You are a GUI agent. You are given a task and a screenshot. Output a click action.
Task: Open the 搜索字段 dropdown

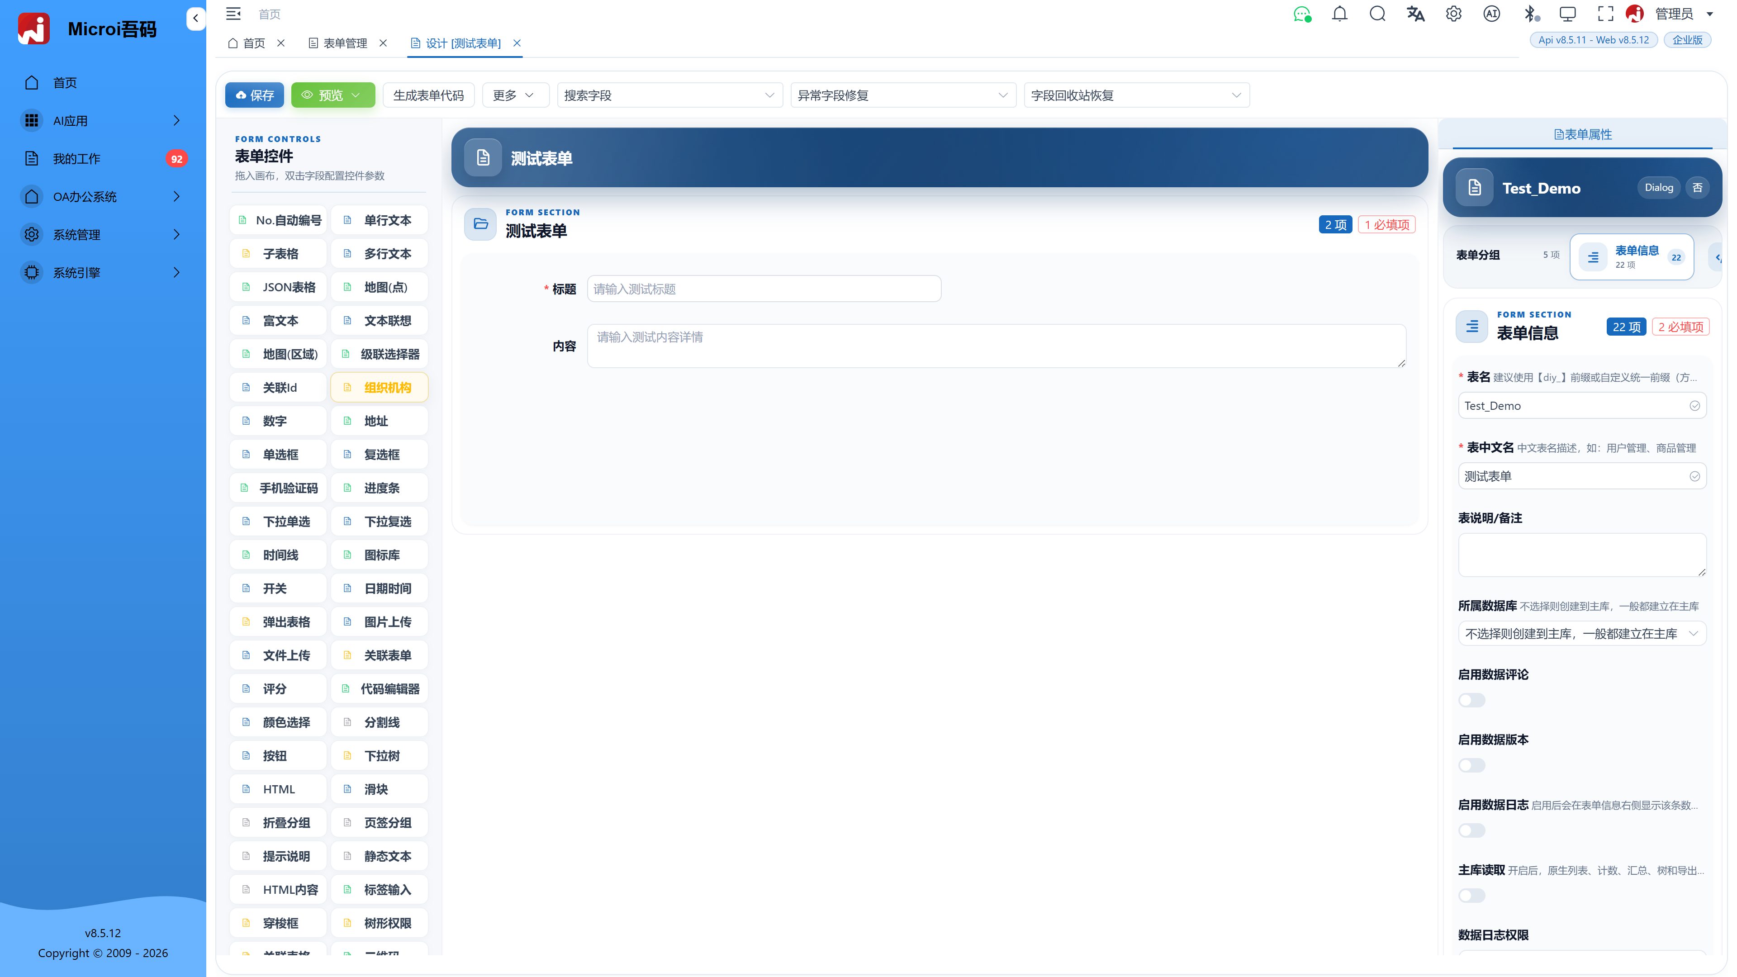(669, 96)
